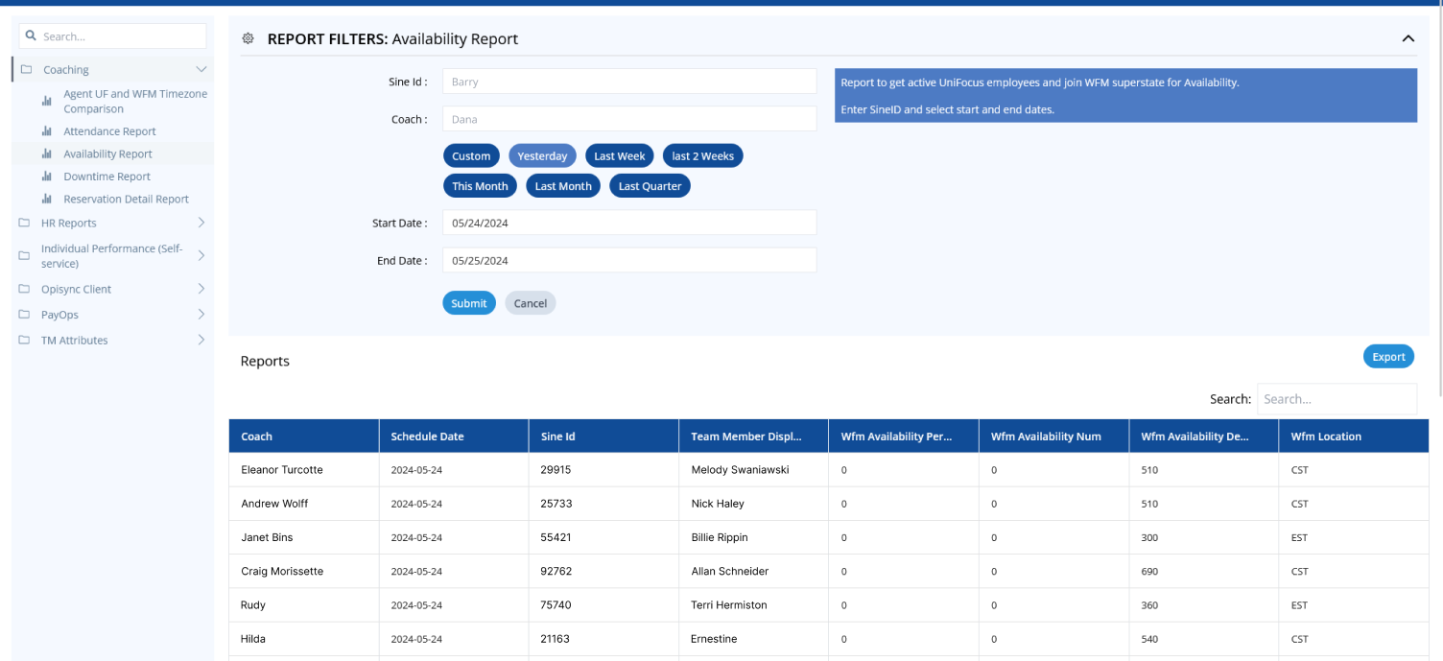Viewport: 1443px width, 661px height.
Task: Collapse the Coaching folder chevron
Action: pyautogui.click(x=201, y=69)
